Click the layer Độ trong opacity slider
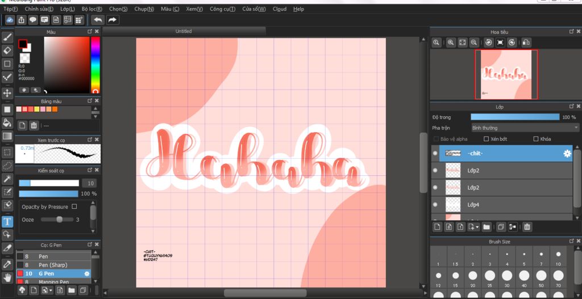The height and width of the screenshot is (299, 582). click(515, 117)
